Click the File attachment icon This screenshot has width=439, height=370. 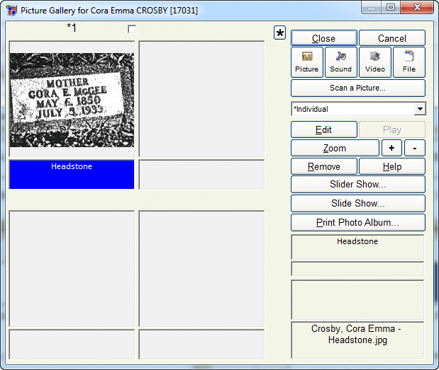pyautogui.click(x=409, y=62)
